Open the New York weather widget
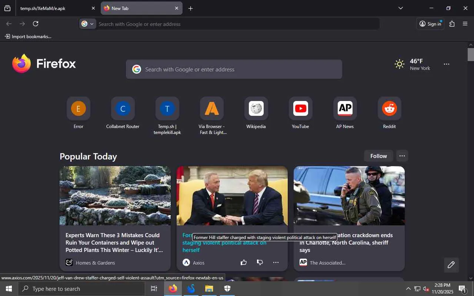474x296 pixels. pos(413,64)
